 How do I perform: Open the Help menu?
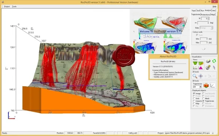214,7
